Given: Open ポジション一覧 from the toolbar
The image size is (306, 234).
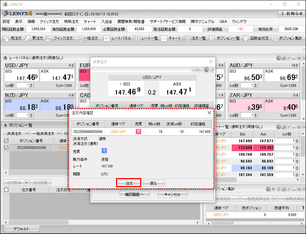Looking at the screenshot, I should [x=224, y=38].
